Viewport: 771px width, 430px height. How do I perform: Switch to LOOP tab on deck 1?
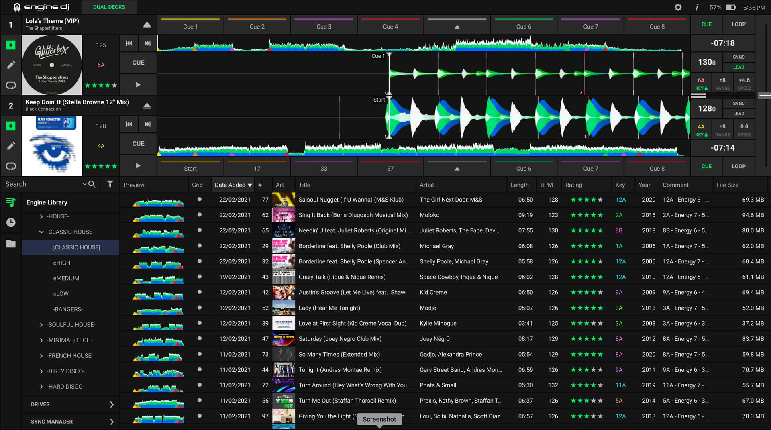[738, 24]
